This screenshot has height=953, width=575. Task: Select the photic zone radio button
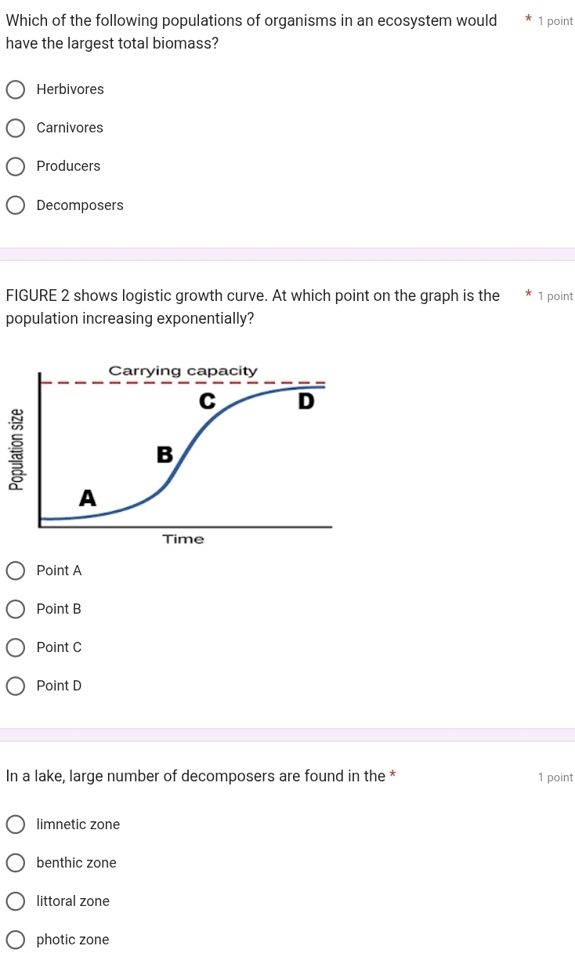point(15,940)
